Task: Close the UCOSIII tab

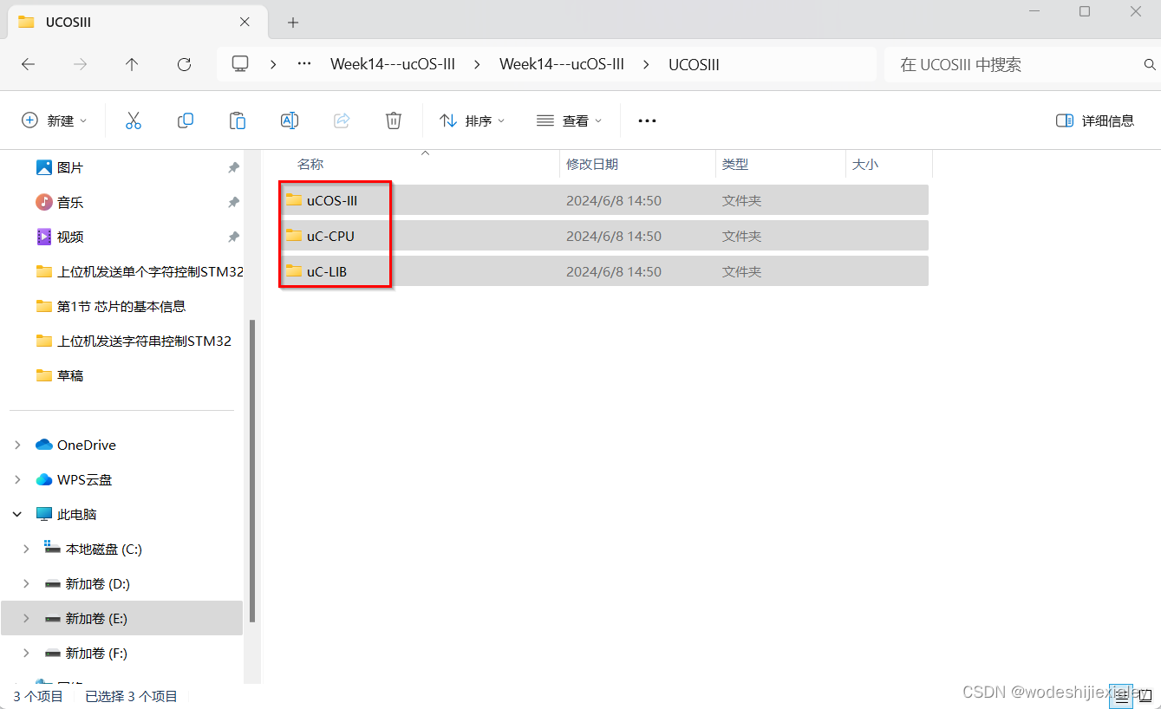Action: click(x=245, y=22)
